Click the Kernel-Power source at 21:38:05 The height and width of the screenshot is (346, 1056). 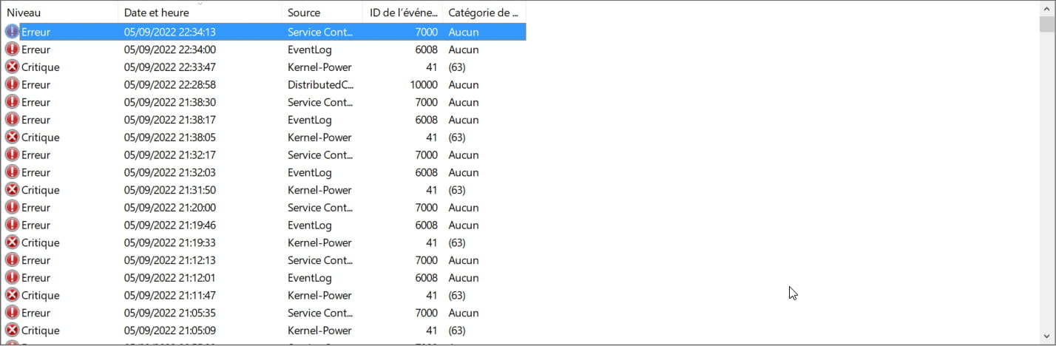[319, 137]
